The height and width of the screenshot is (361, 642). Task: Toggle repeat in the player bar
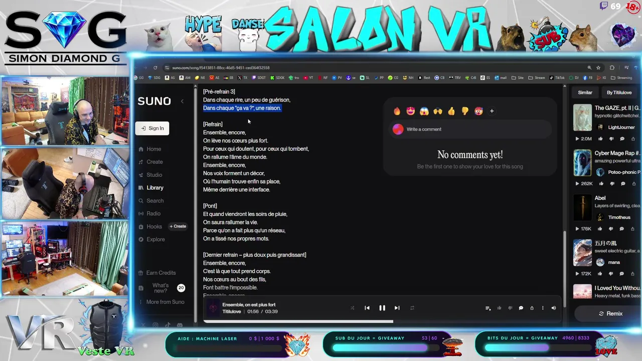(x=412, y=308)
